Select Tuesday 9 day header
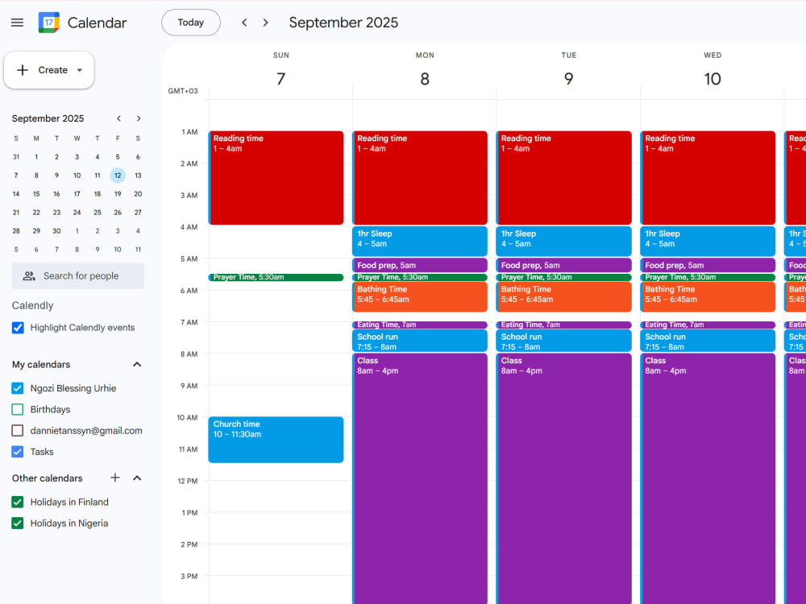 click(x=568, y=79)
